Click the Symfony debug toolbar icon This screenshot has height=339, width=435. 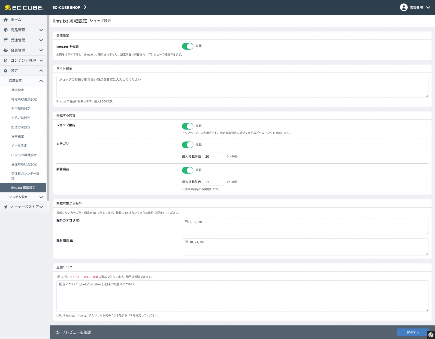click(431, 335)
